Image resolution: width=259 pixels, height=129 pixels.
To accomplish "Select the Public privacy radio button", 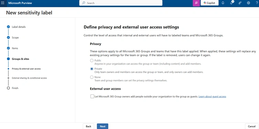I will coord(92,61).
